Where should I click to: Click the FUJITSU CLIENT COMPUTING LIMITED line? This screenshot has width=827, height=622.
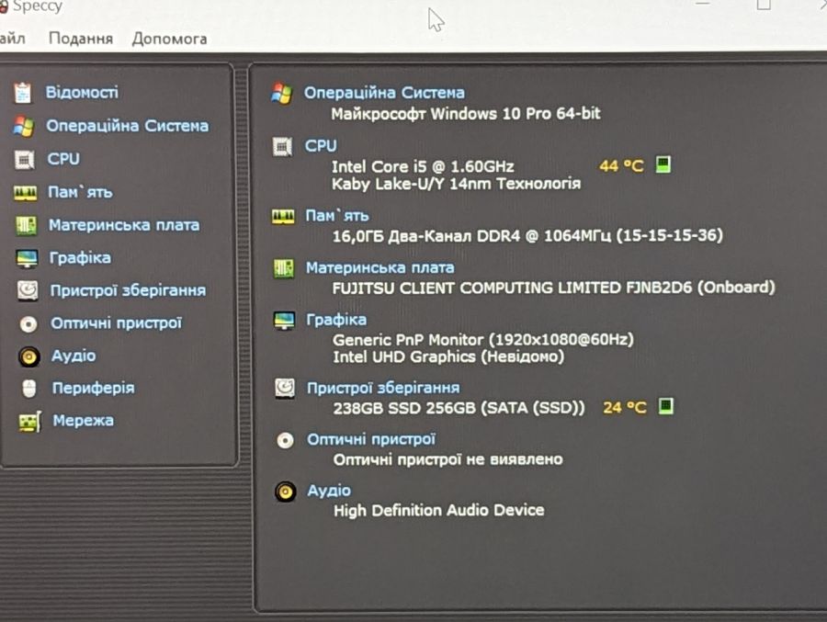(554, 288)
